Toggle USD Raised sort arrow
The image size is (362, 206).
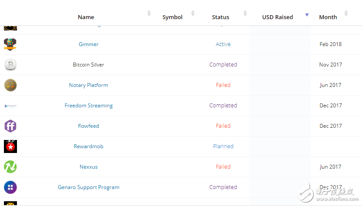coord(307,15)
